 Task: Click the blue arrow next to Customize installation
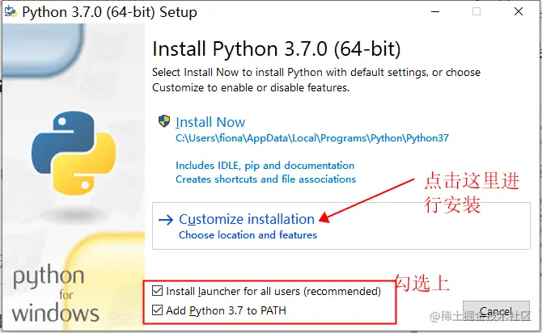pyautogui.click(x=166, y=220)
